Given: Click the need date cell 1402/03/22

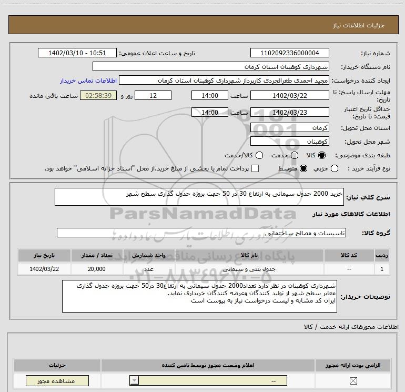Looking at the screenshot, I should pyautogui.click(x=44, y=269).
